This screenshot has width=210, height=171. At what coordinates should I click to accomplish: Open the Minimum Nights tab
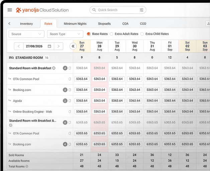[75, 24]
